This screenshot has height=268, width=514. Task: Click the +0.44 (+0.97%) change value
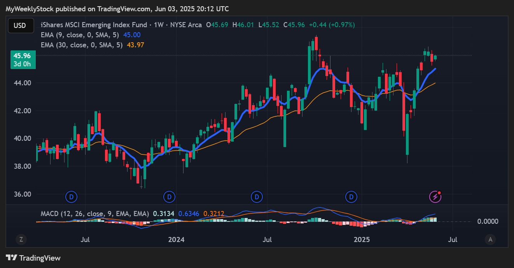coord(332,25)
